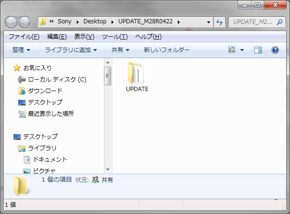Open the ファイル(F) menu
Image resolution: width=290 pixels, height=214 pixels.
[24, 37]
